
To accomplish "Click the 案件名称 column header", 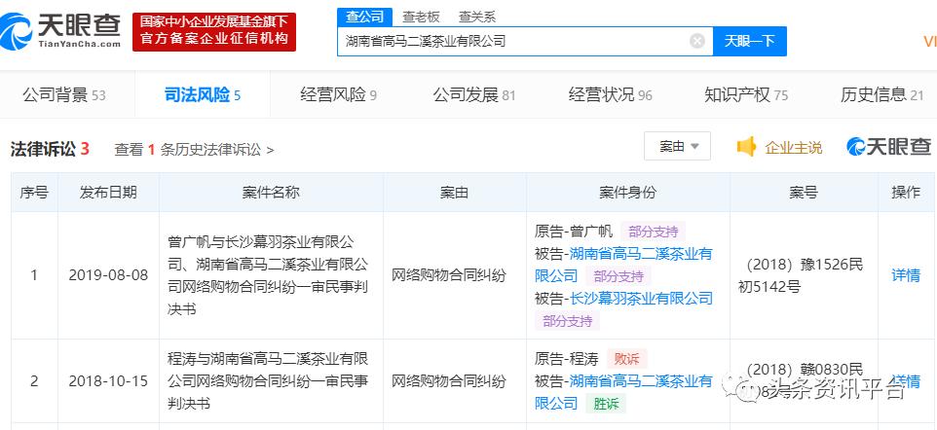I will pos(271,193).
